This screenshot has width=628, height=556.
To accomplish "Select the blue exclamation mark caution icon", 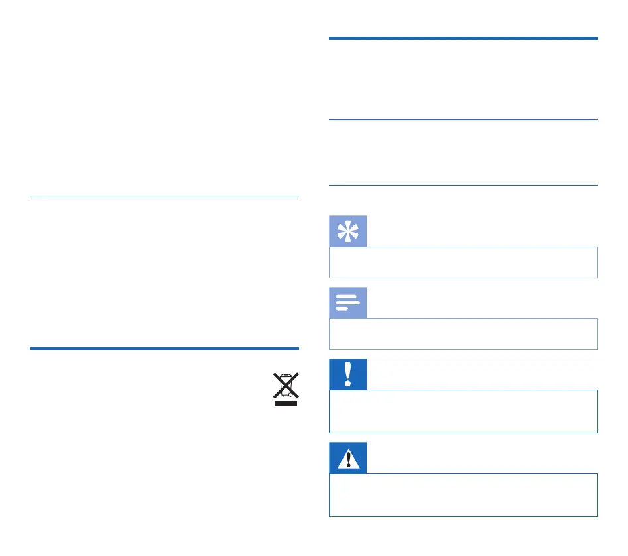I will (x=348, y=374).
